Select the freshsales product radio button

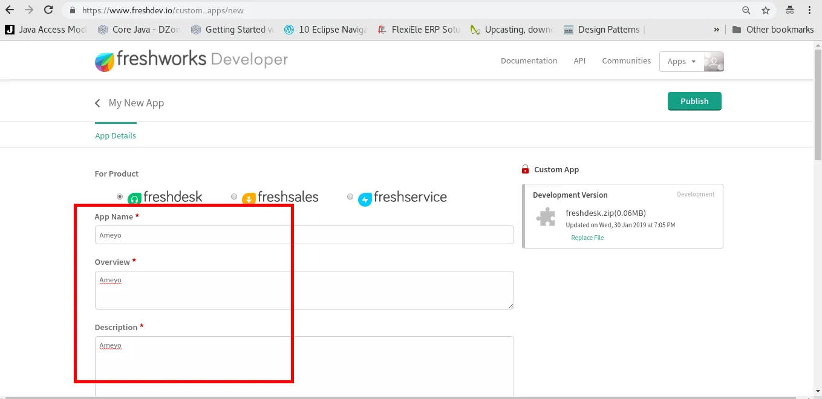234,196
